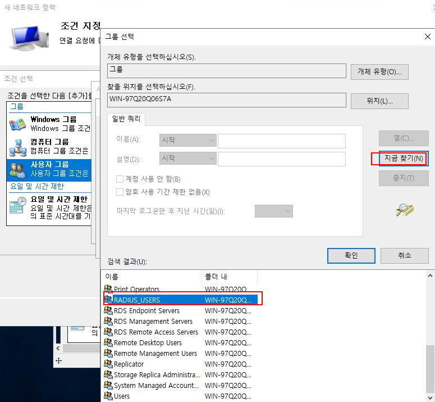Click the group icon beside Replicator
The image size is (435, 402).
(108, 364)
